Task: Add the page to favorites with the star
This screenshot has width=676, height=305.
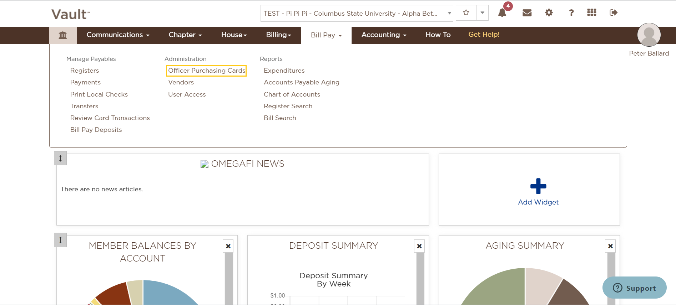Action: coord(466,13)
